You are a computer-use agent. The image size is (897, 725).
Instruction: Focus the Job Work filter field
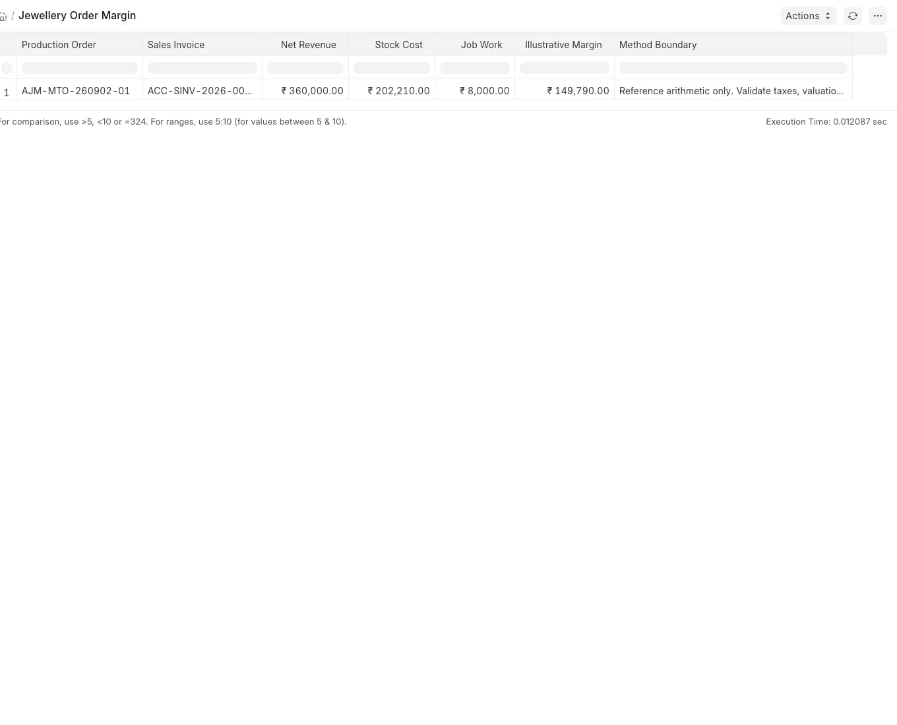pyautogui.click(x=475, y=68)
